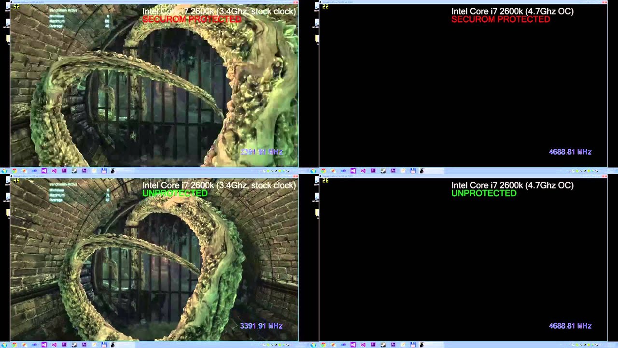
Task: Open the Start orb on the 3.4GHz unprotected taskbar
Action: pyautogui.click(x=4, y=345)
